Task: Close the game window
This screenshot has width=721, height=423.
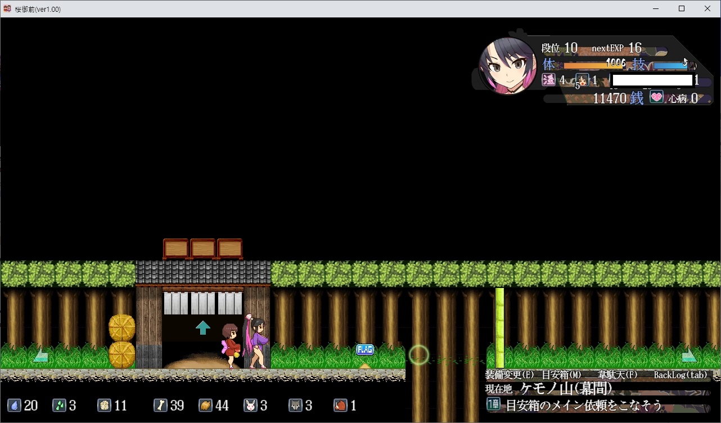Action: tap(708, 8)
